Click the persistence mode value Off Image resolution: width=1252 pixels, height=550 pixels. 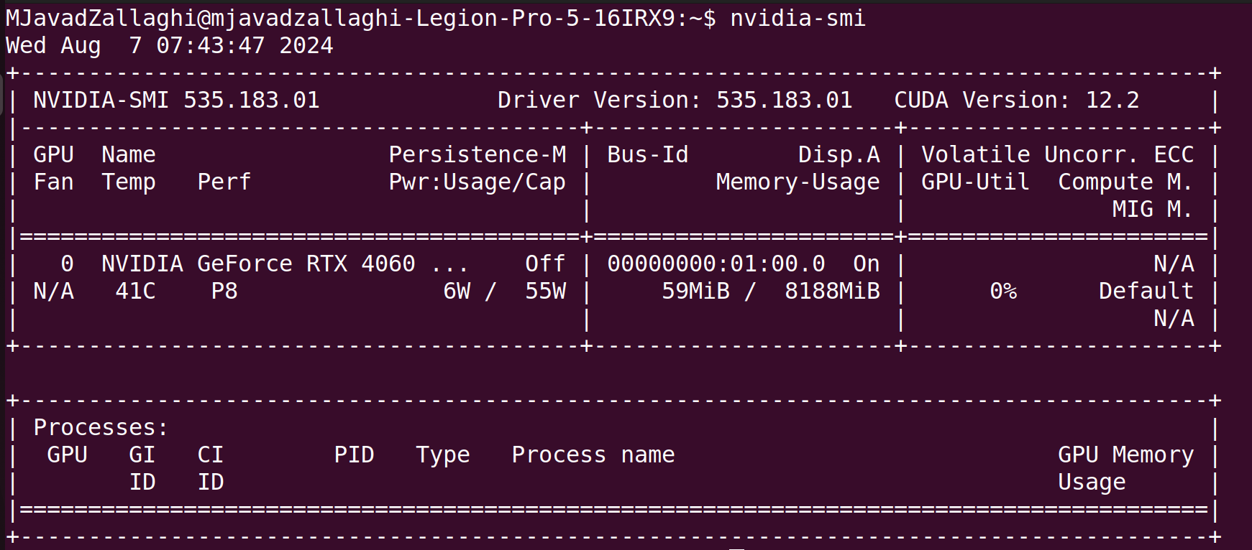click(545, 264)
